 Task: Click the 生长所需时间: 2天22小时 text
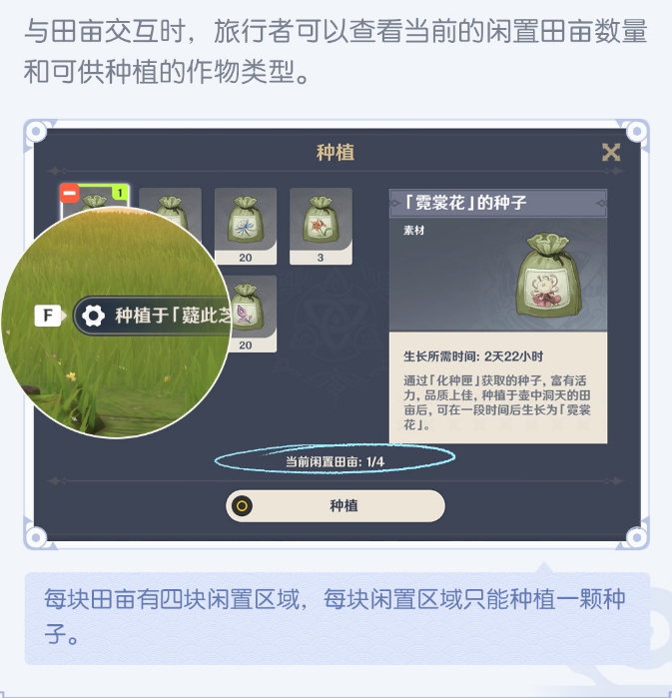(x=473, y=356)
